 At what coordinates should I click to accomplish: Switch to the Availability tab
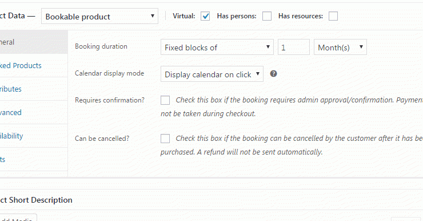(x=34, y=136)
